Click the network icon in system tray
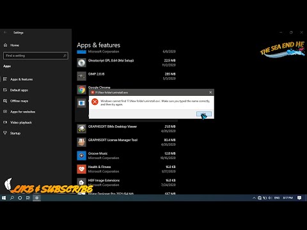307x230 pixels. coord(260,198)
